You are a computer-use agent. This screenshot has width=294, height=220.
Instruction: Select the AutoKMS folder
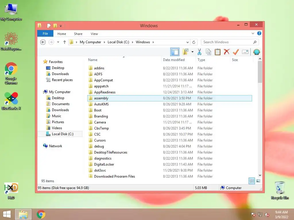coord(169,104)
